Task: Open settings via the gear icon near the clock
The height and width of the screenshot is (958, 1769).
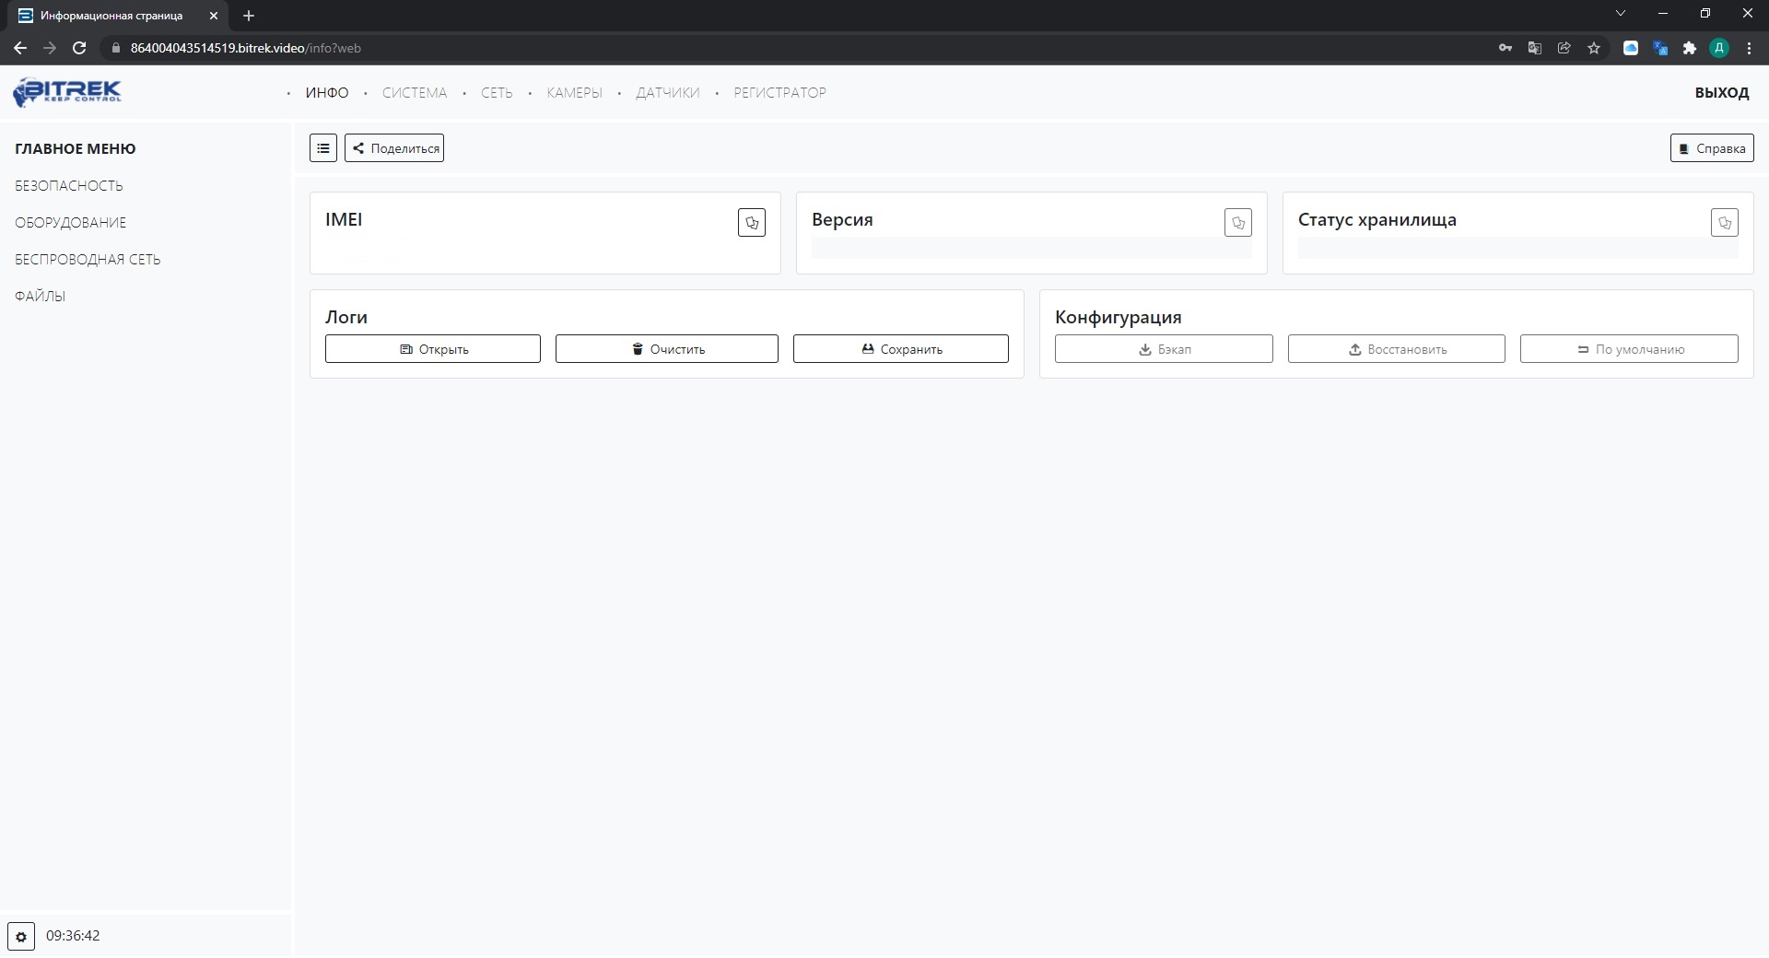Action: click(x=21, y=937)
